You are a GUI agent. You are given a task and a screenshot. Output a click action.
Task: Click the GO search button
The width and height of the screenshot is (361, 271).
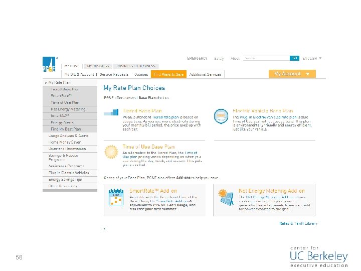(294, 58)
